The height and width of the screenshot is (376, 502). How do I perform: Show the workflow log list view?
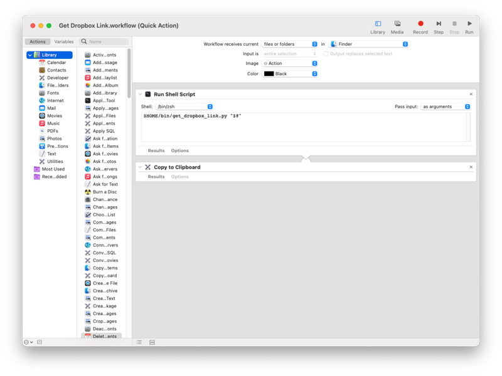(x=139, y=342)
